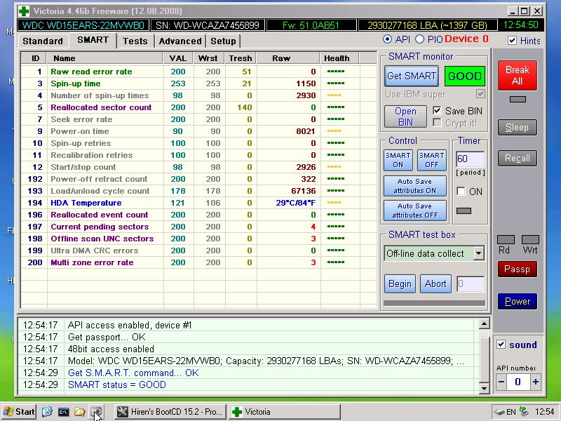Select the Reallocated sector count row
The height and width of the screenshot is (421, 561).
tap(198, 107)
